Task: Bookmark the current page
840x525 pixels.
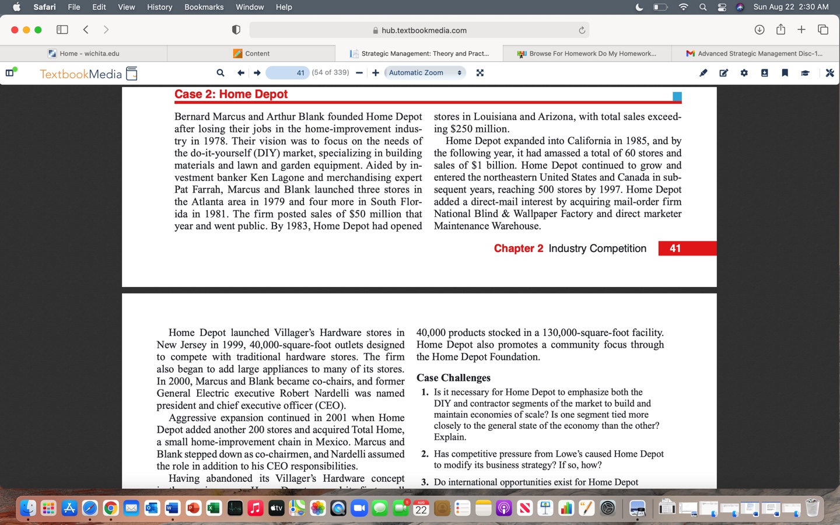Action: pyautogui.click(x=785, y=73)
